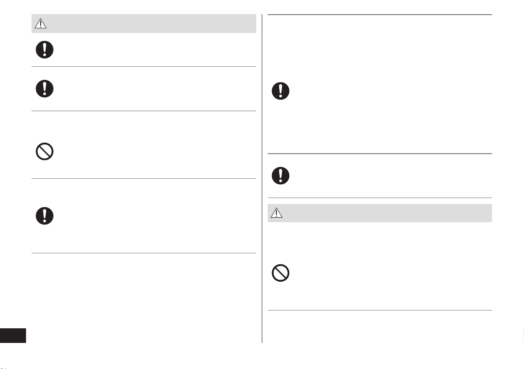Click the colored registration marks at bottom-left corner
Viewport: 524px width, 369px height.
point(3,368)
